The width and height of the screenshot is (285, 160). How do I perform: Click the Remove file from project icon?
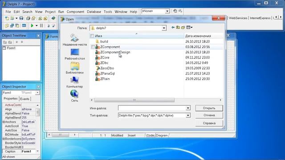pyautogui.click(x=45, y=18)
